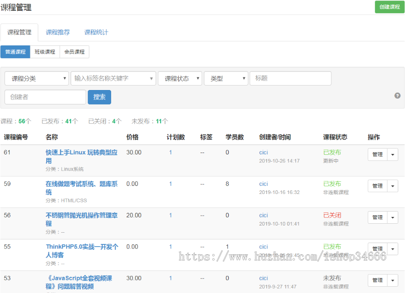Click the help question mark icon
Screen dimensions: 405x293
(x=396, y=95)
